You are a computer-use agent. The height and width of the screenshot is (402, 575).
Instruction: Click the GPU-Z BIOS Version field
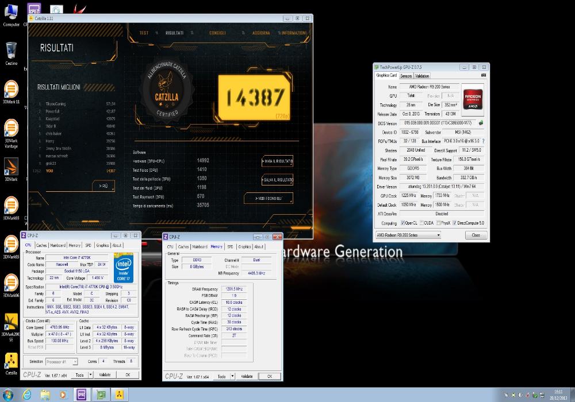pos(438,123)
